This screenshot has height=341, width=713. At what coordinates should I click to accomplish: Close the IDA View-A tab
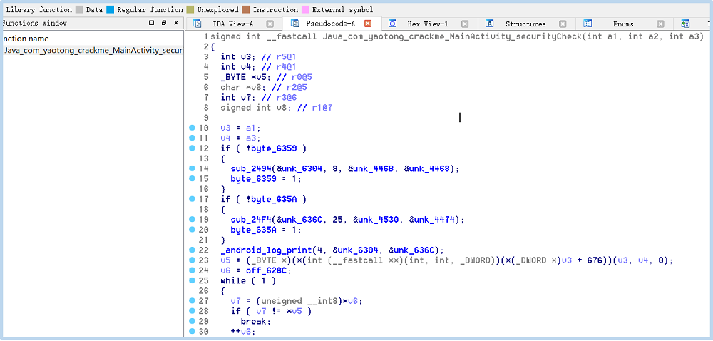(x=270, y=24)
